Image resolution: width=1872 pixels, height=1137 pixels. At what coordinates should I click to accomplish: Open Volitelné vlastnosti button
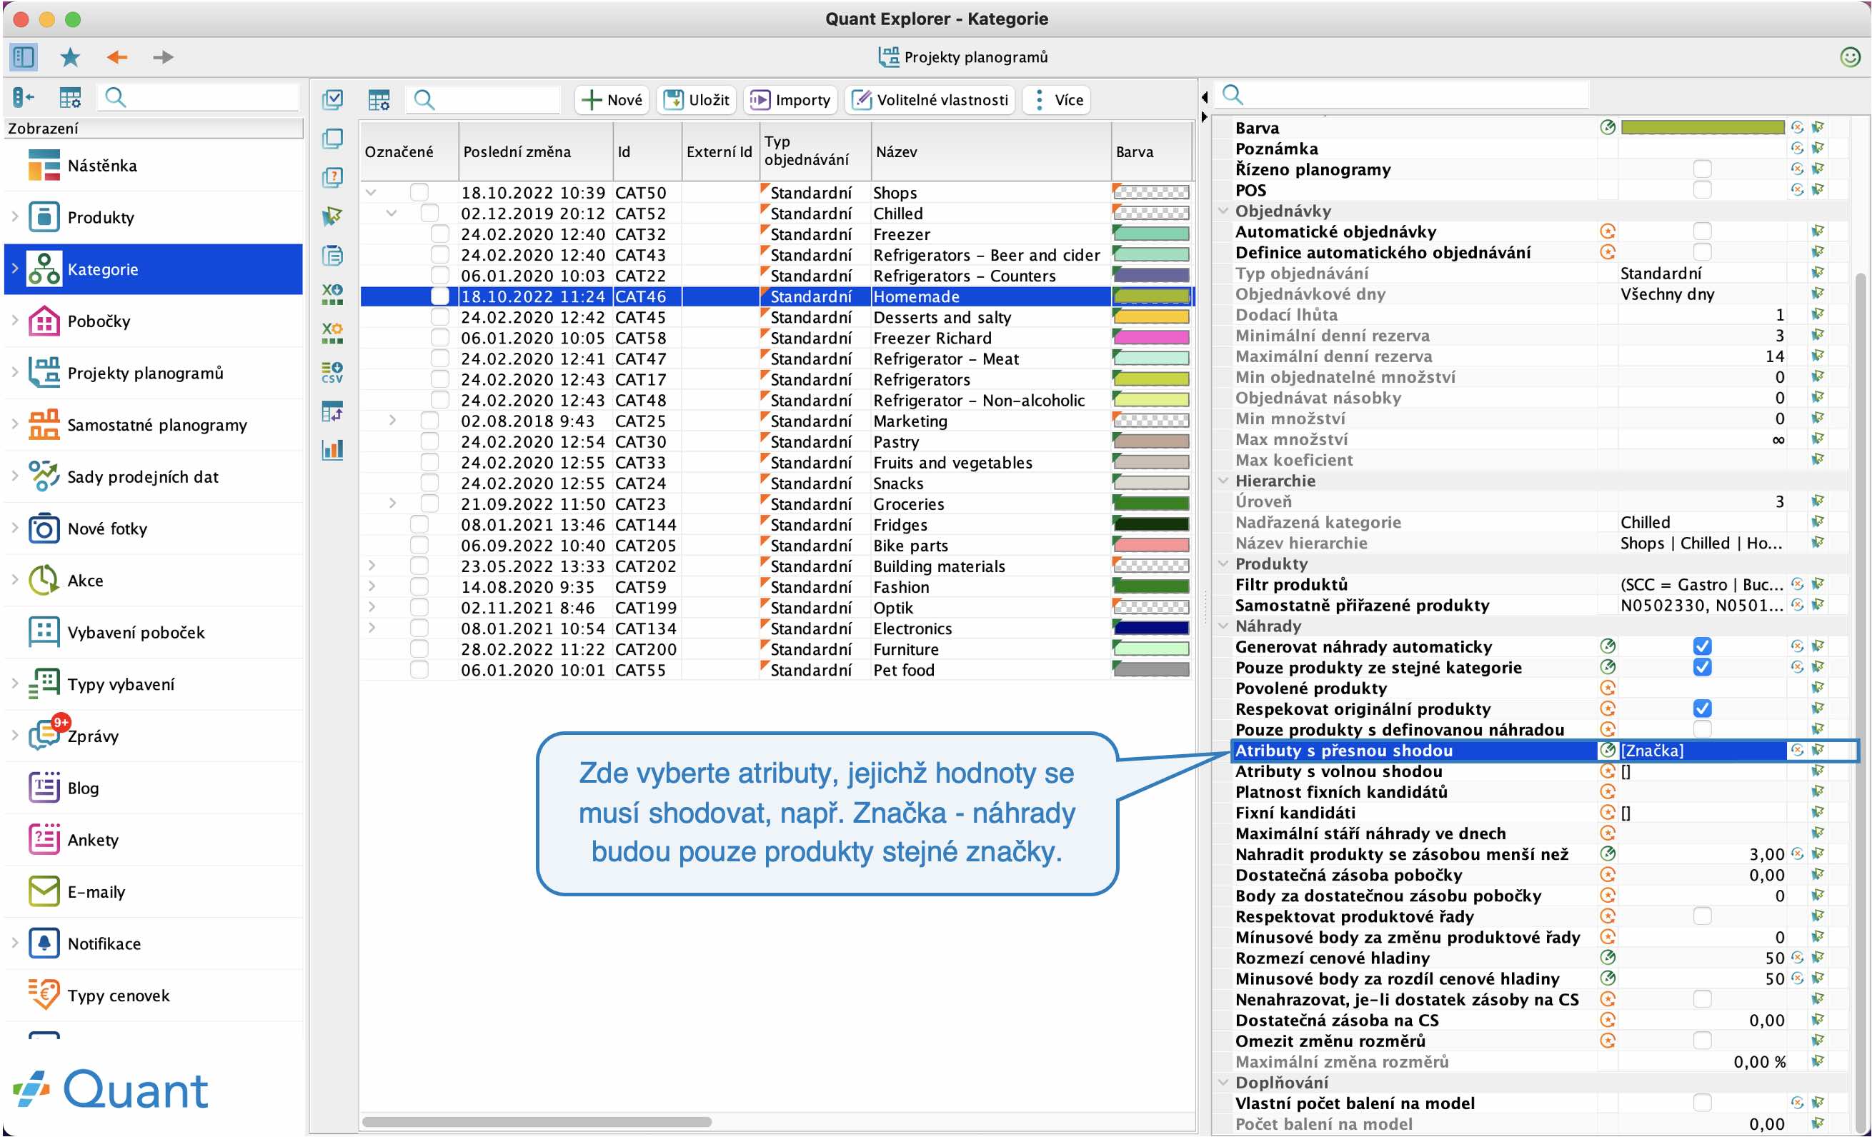pos(930,99)
